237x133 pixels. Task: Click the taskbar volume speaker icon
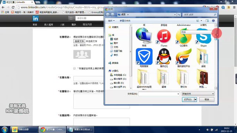[208, 130]
